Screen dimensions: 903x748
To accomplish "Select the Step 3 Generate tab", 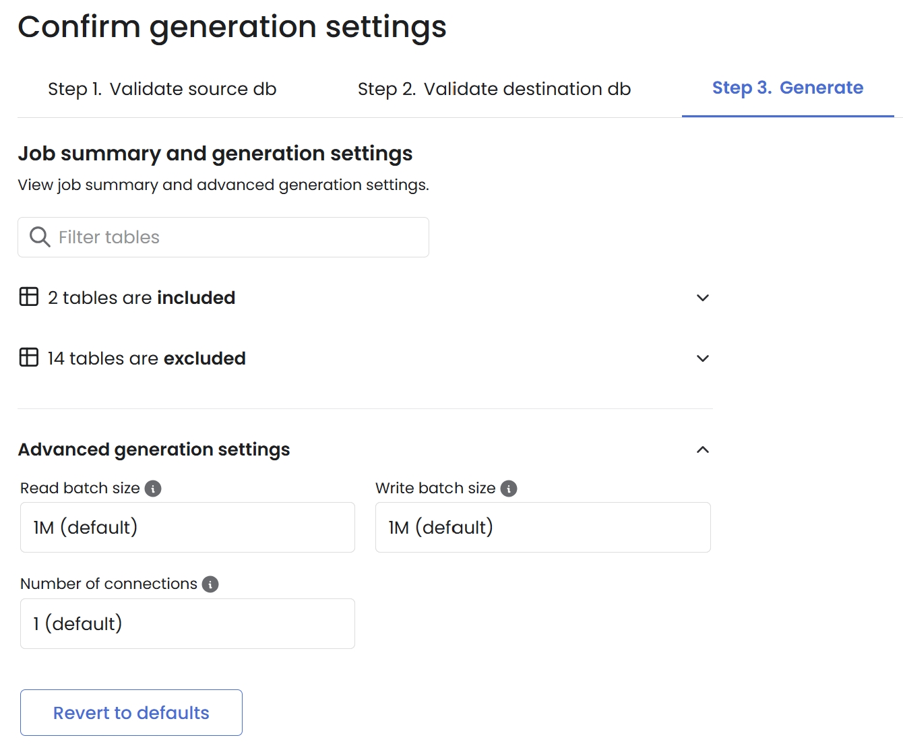I will tap(787, 88).
